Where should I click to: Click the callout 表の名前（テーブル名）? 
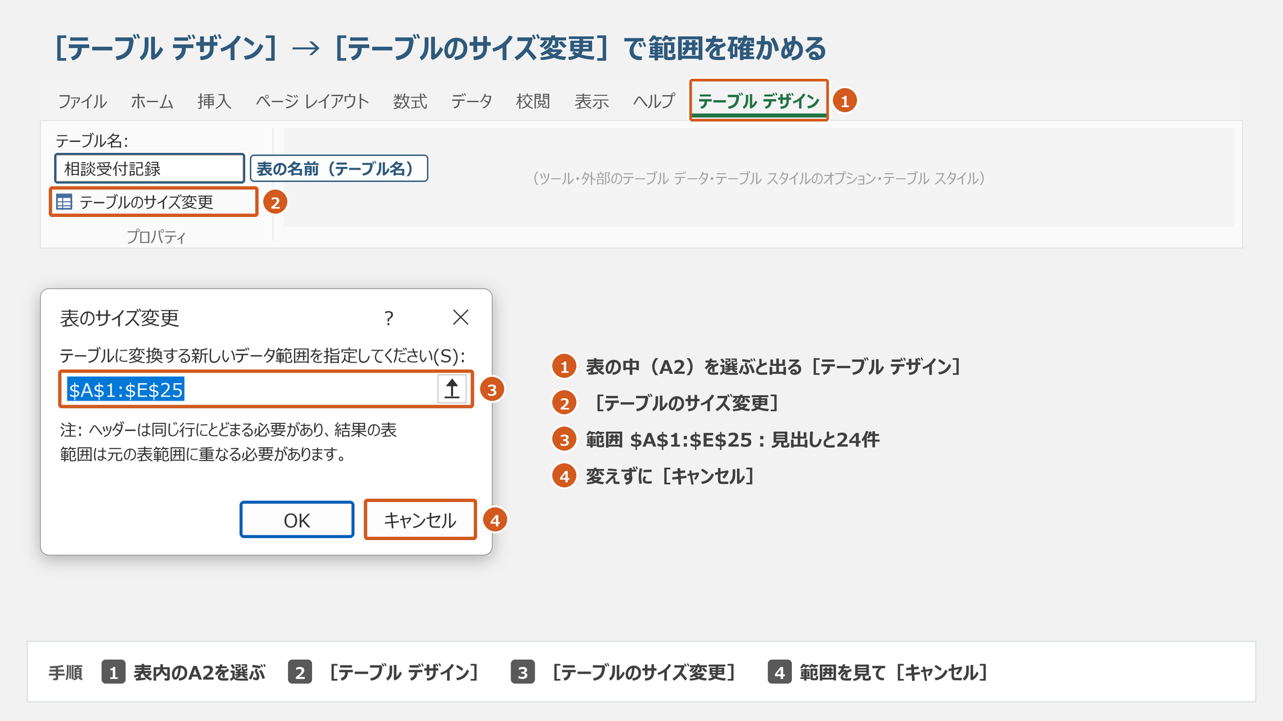(x=339, y=168)
